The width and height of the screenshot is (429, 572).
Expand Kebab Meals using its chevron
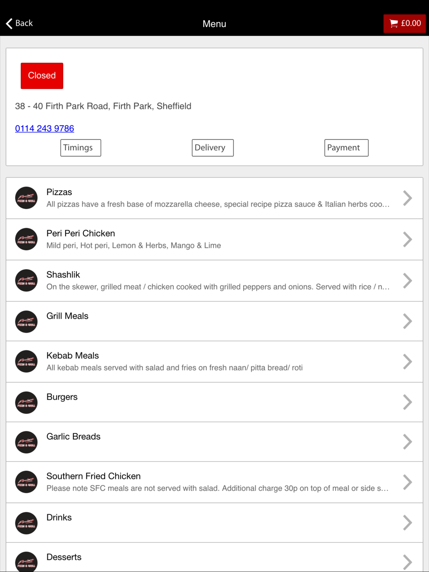click(x=408, y=361)
